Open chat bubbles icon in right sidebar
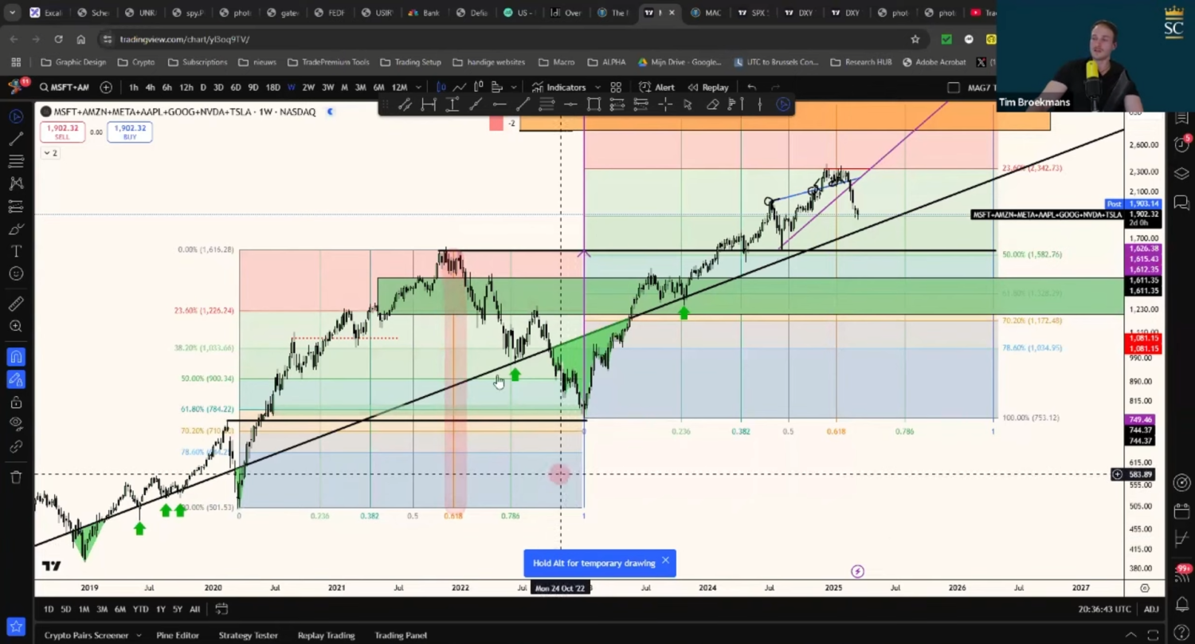Screen dimensions: 1195x644 (1181, 202)
